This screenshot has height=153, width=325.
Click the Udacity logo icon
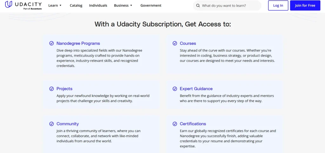tap(9, 4)
